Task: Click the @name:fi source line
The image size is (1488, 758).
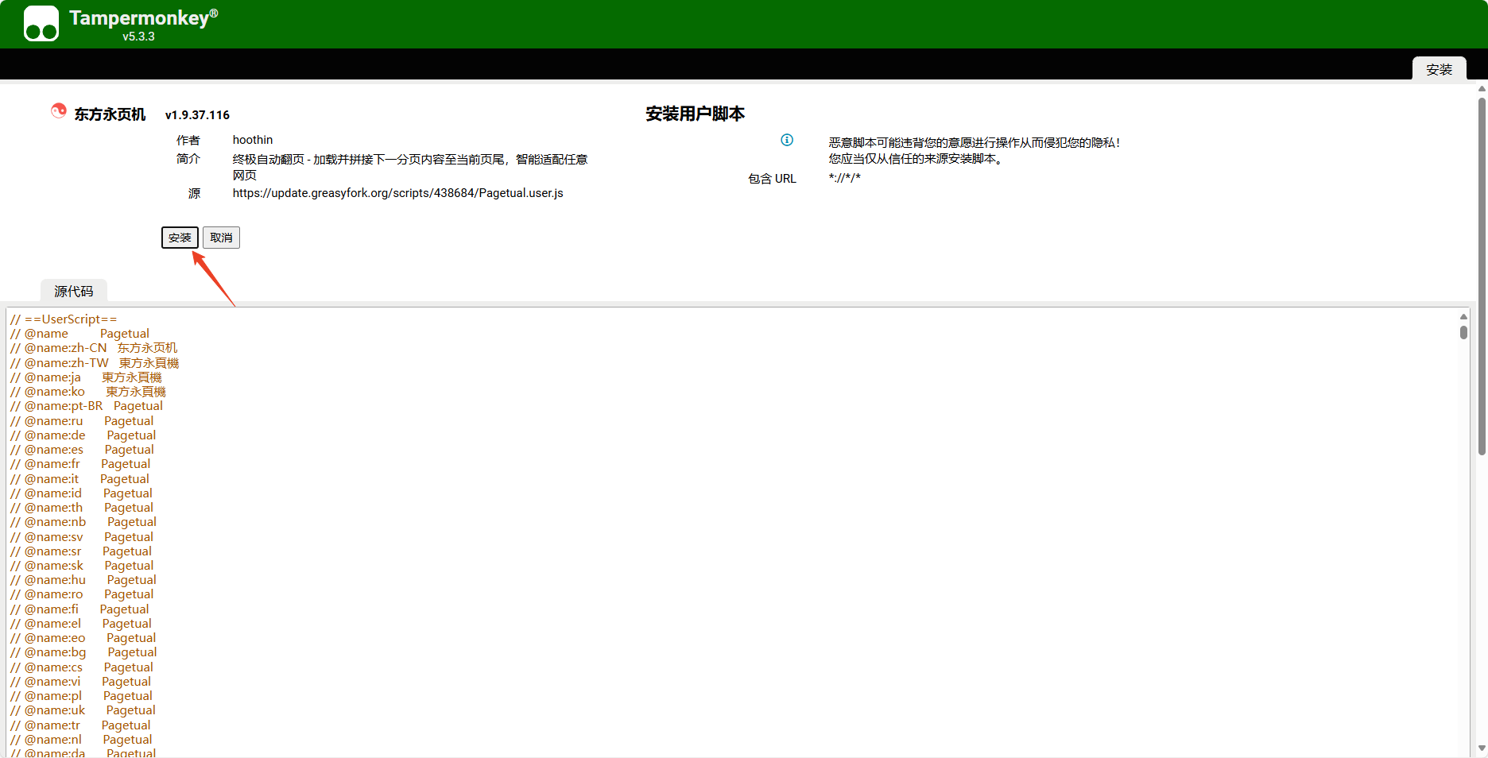Action: coord(79,609)
